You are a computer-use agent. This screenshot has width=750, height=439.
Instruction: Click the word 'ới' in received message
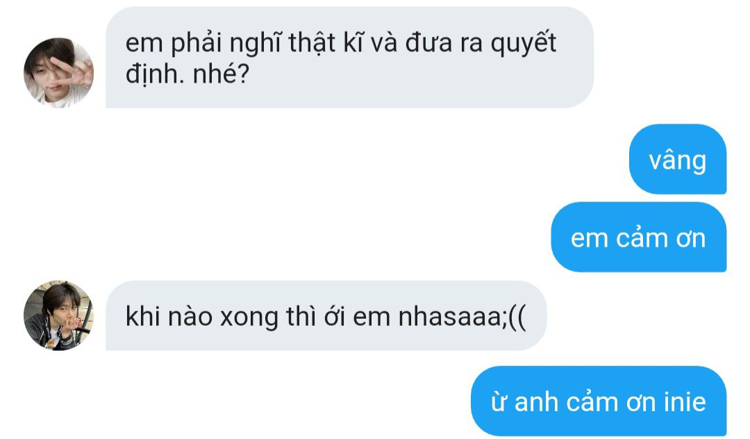334,315
